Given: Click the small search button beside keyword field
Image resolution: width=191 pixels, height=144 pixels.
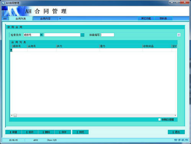Looking at the screenshot, I should tap(82, 35).
